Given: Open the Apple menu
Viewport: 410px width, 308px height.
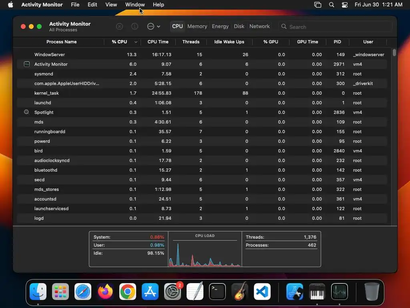Looking at the screenshot, I should (x=10, y=5).
